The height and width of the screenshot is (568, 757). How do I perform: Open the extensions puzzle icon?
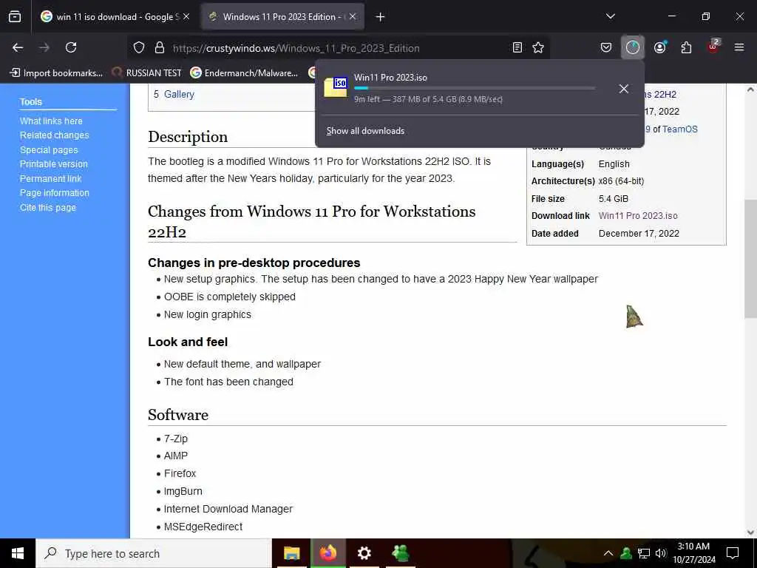pyautogui.click(x=686, y=47)
